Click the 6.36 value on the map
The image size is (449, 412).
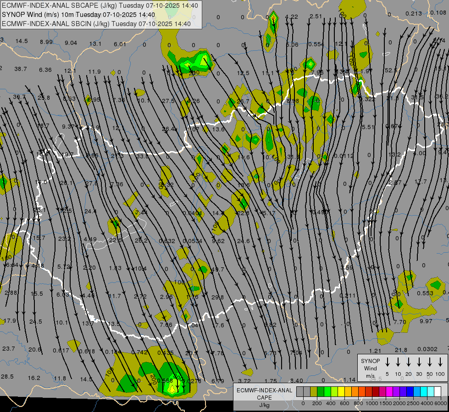(45, 70)
